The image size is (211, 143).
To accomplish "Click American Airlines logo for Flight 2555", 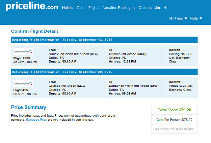I will tap(23, 52).
